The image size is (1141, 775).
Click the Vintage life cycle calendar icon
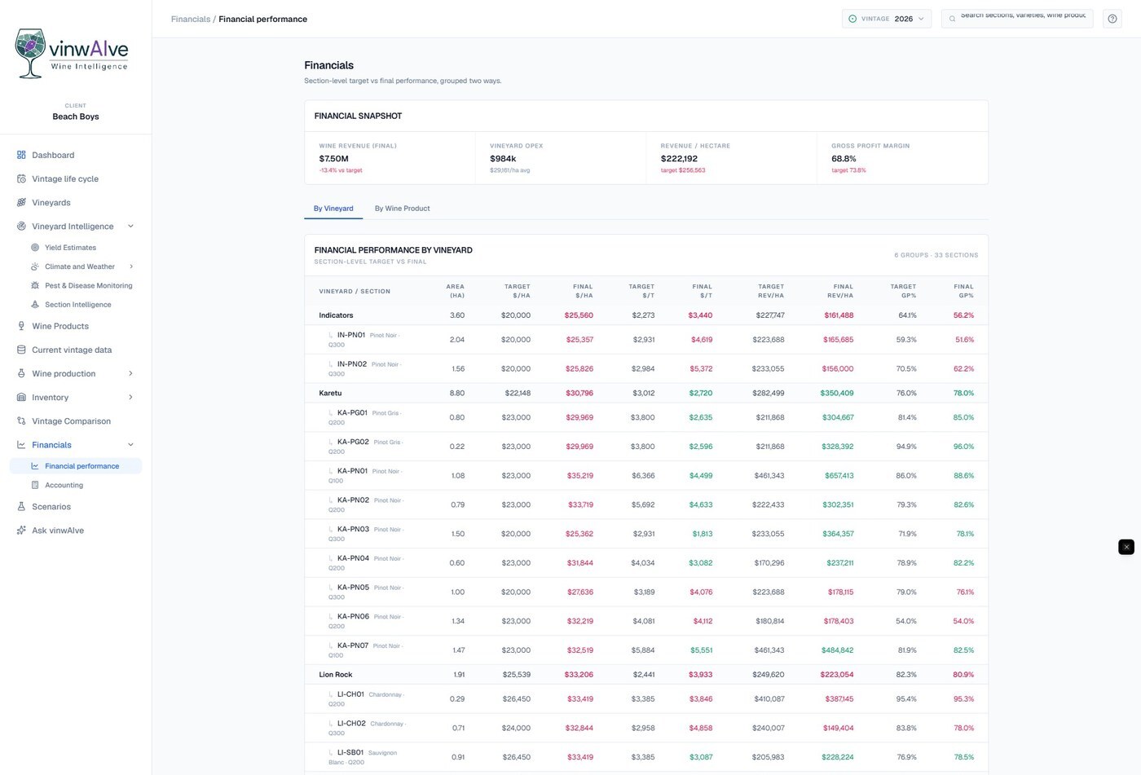(21, 178)
